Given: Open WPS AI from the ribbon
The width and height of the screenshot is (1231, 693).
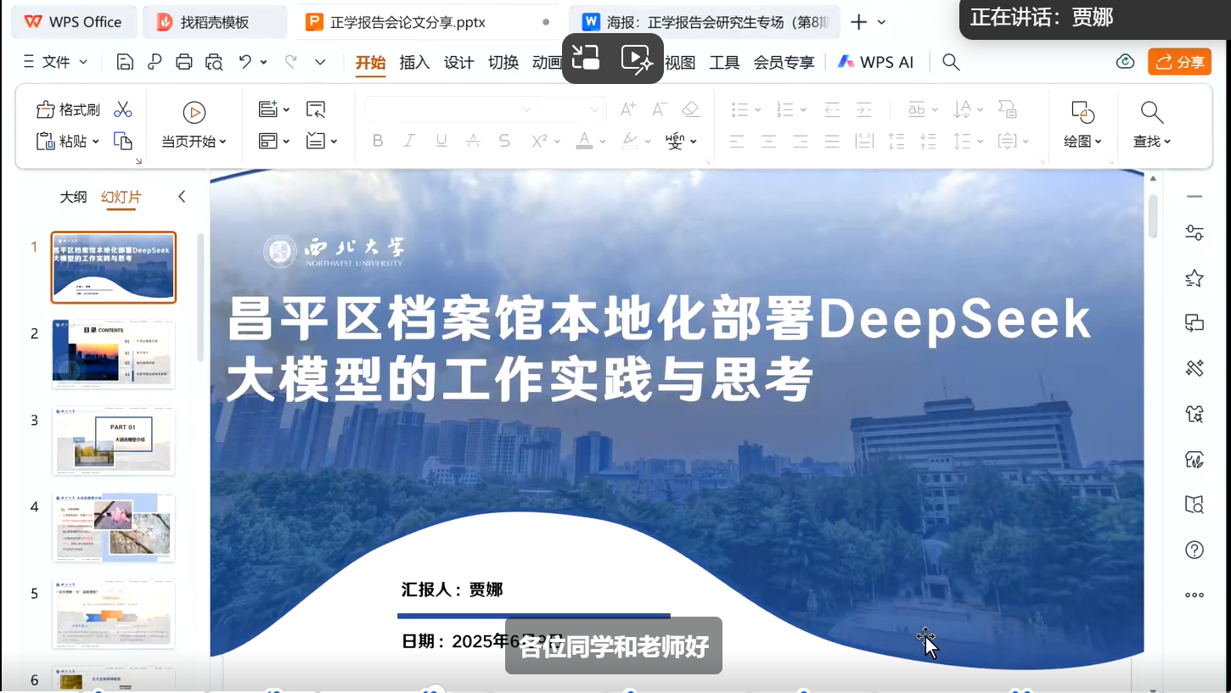Looking at the screenshot, I should (876, 62).
